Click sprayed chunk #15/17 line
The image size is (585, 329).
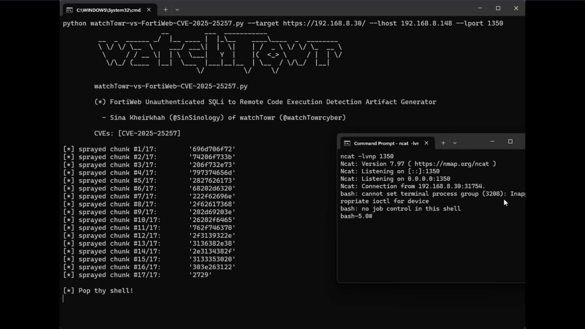pos(149,259)
